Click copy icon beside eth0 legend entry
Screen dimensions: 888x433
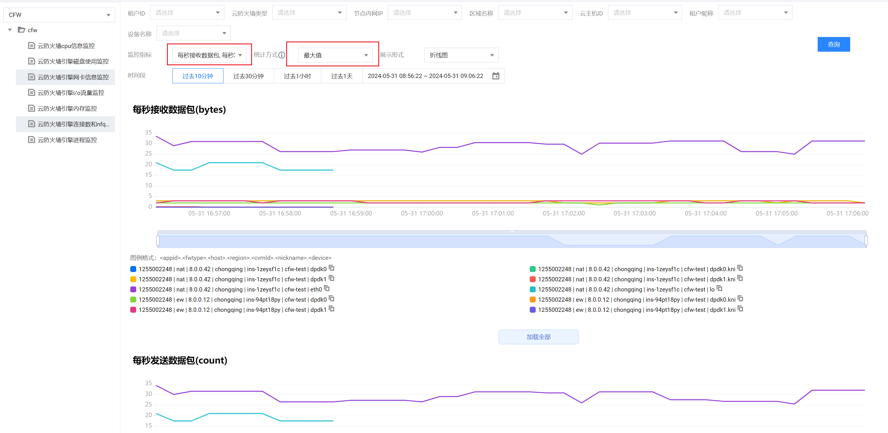pyautogui.click(x=327, y=288)
